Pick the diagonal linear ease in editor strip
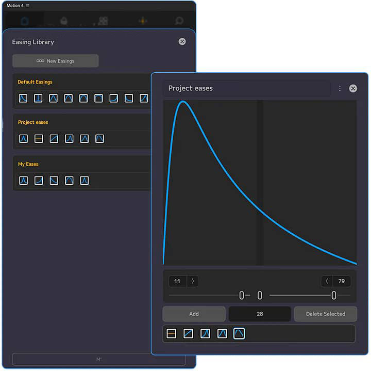This screenshot has height=371, width=371. coord(189,334)
